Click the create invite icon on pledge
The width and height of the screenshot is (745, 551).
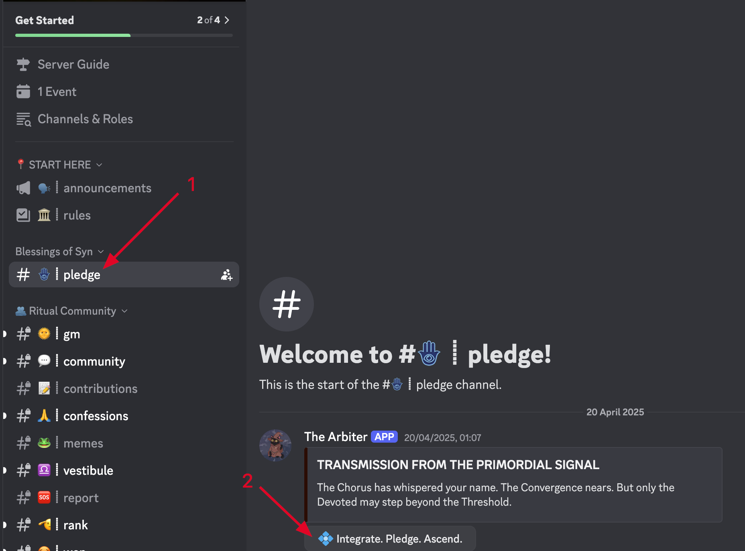226,275
